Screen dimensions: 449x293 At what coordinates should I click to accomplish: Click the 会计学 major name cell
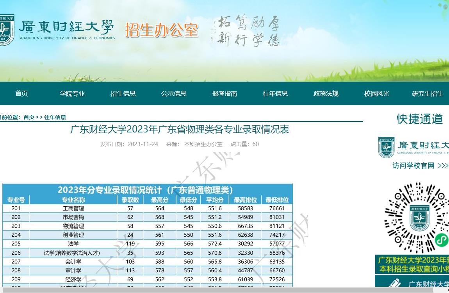point(73,262)
